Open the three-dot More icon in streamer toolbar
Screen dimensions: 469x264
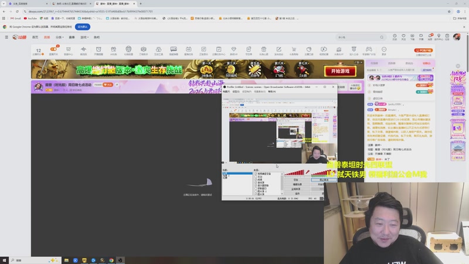(384, 49)
